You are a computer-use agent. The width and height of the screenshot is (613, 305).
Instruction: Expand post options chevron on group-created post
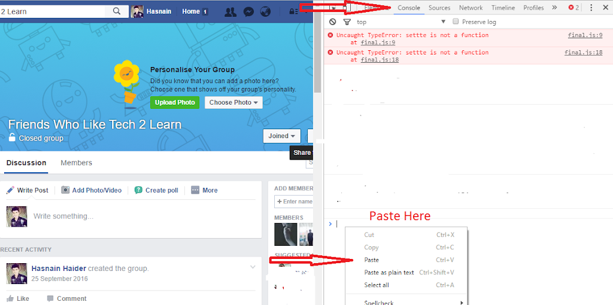pos(253,267)
